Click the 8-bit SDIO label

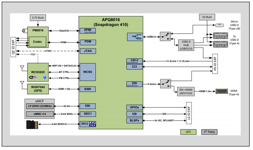(x=67, y=114)
